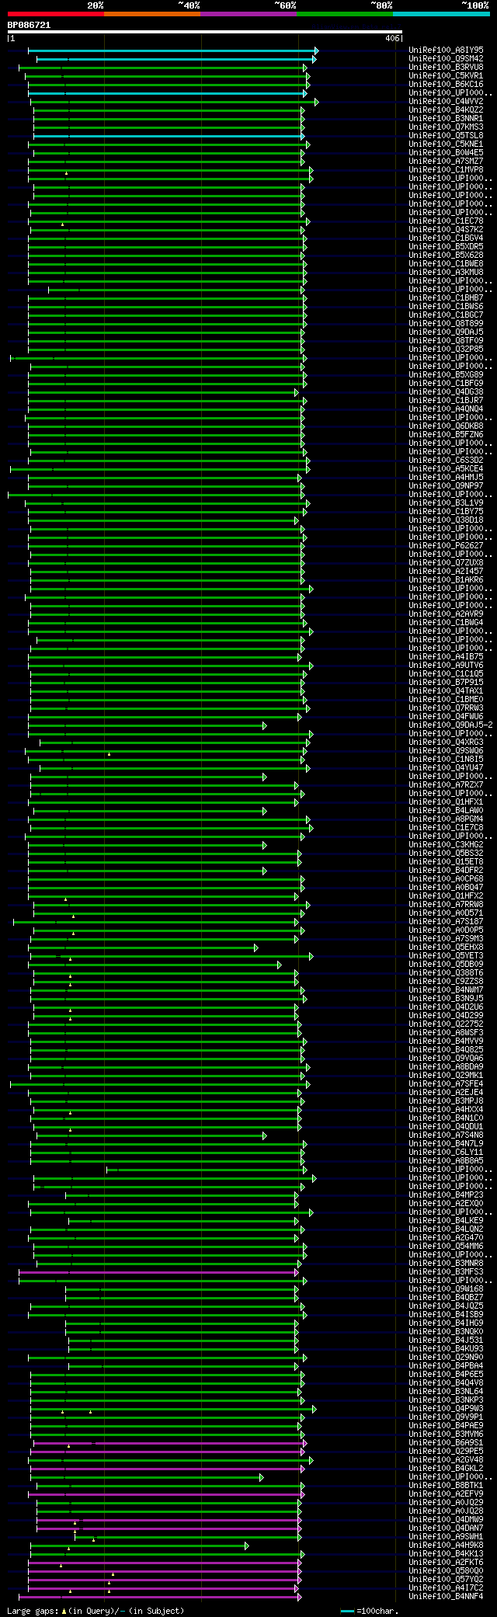This screenshot has width=497, height=1617.
Task: Click hit name UniRef100_Q580Q0
Action: coord(446,1570)
